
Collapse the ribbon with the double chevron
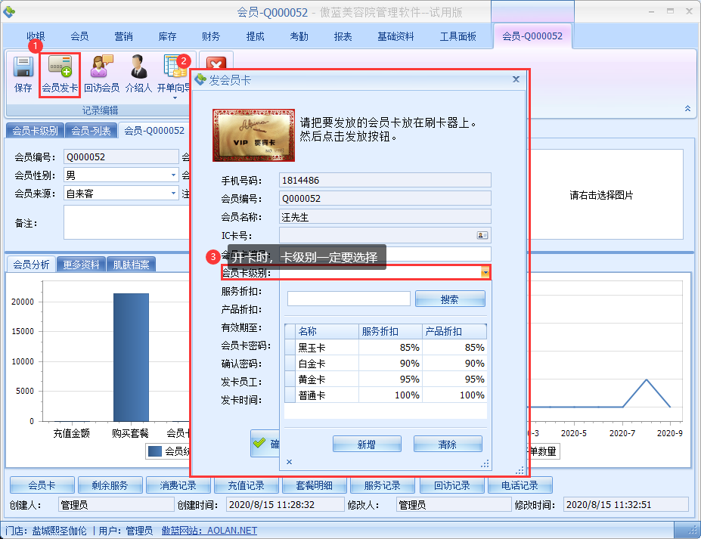click(687, 109)
